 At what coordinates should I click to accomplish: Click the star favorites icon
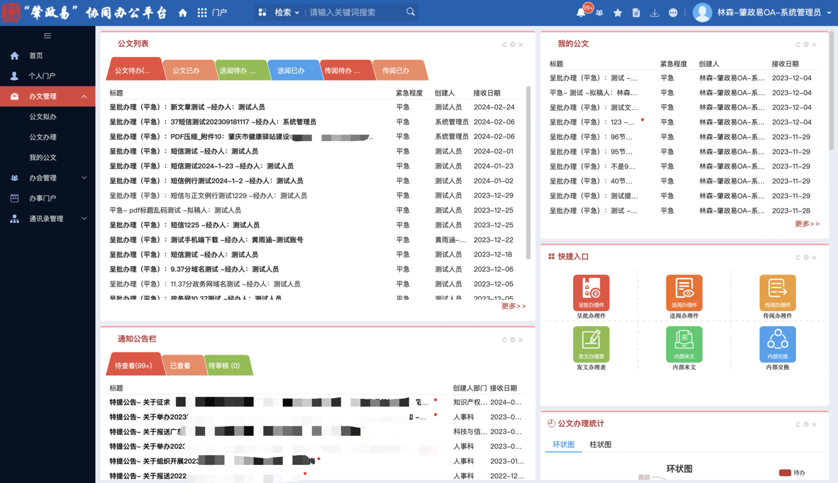[x=618, y=13]
